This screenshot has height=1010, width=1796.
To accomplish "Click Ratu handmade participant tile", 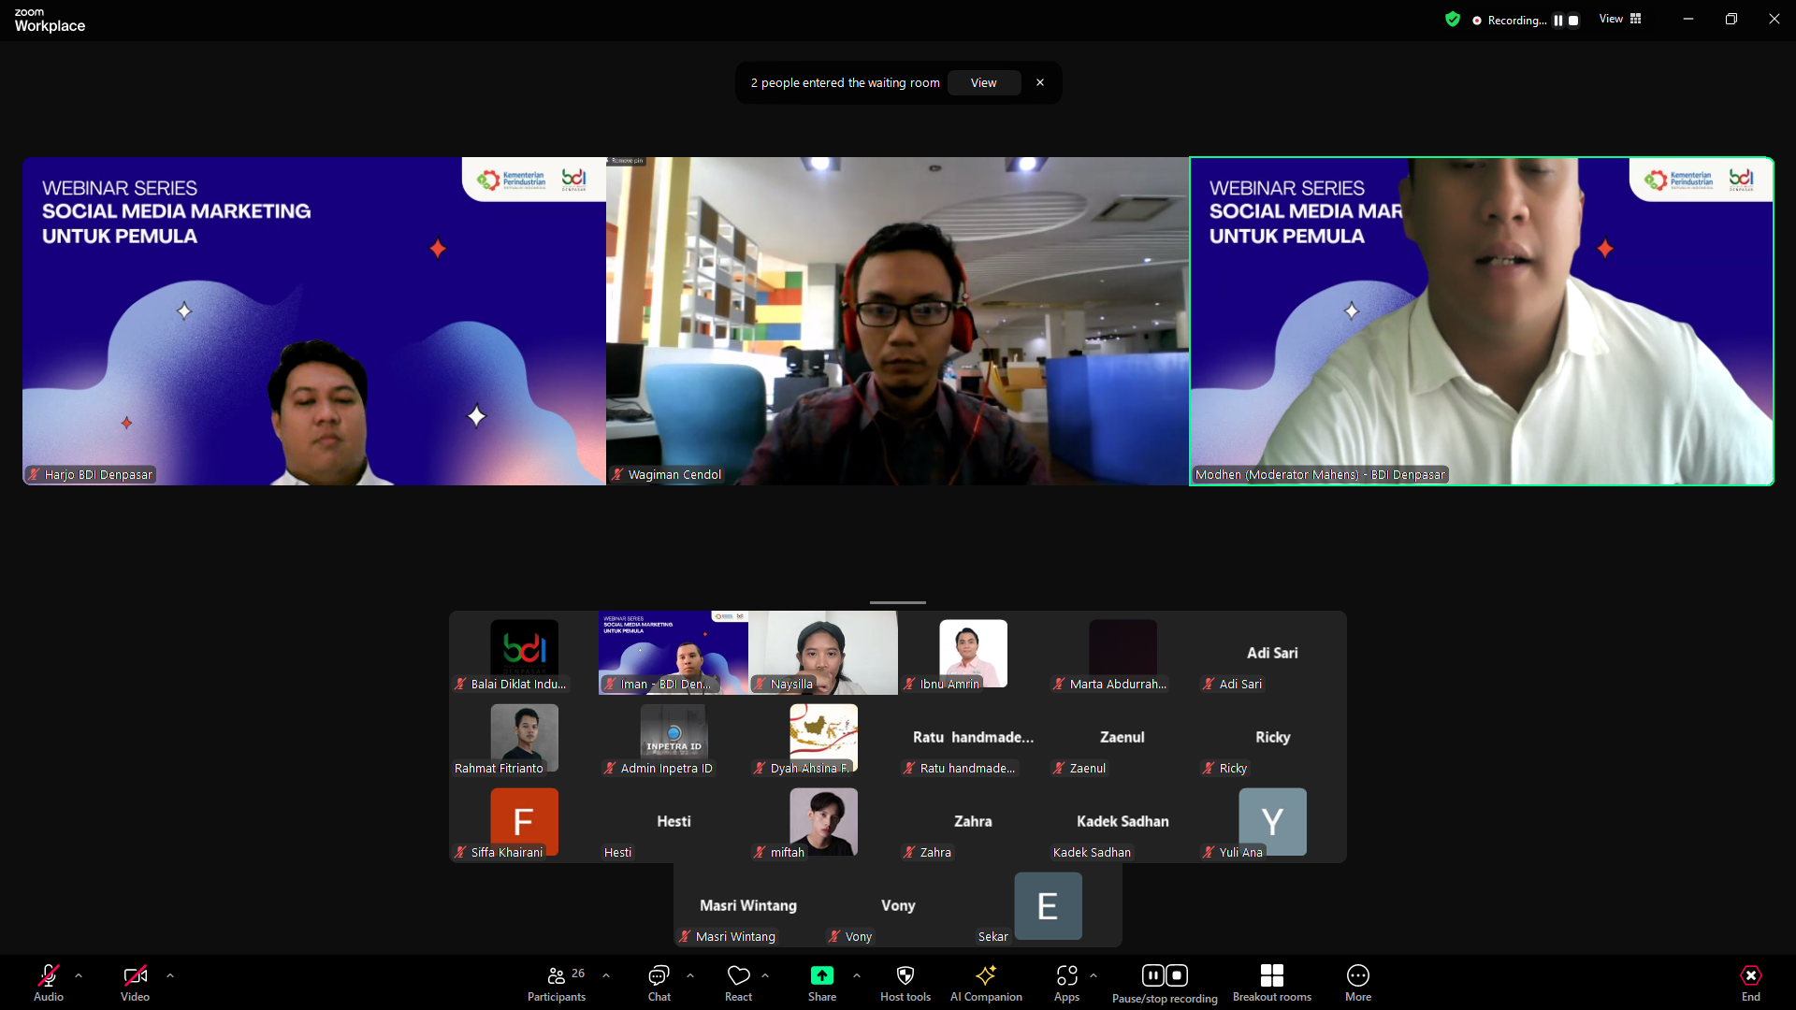I will (973, 737).
